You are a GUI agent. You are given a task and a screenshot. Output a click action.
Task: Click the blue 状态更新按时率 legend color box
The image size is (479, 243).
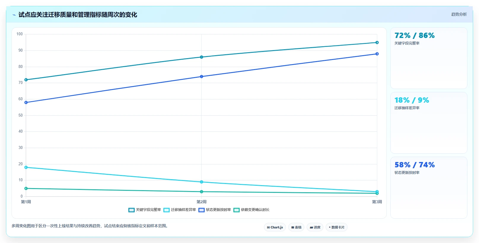point(202,210)
